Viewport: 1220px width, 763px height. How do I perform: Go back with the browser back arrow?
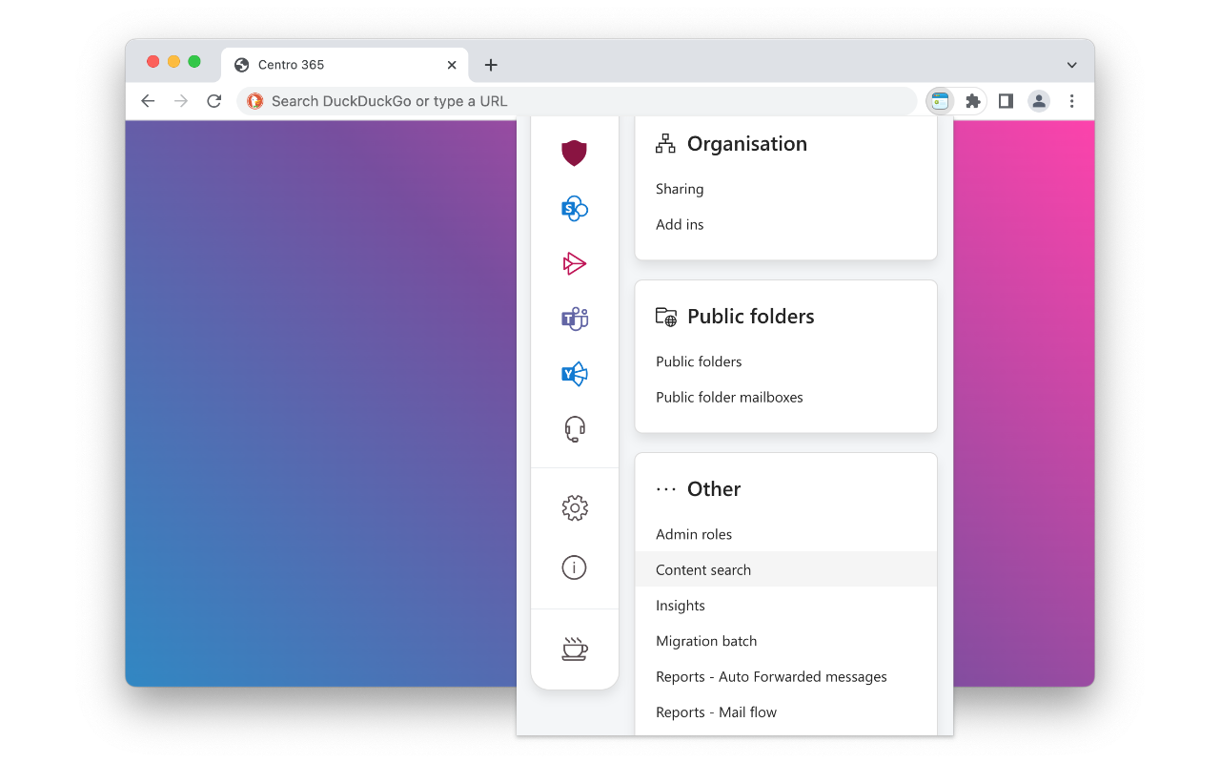[x=148, y=101]
